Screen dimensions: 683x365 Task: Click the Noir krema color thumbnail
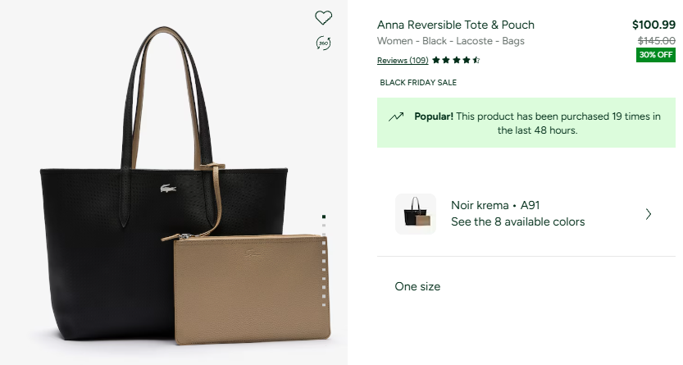point(416,214)
